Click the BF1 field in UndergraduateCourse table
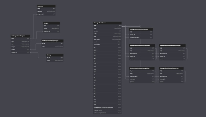The image size is (206, 117). [107, 99]
